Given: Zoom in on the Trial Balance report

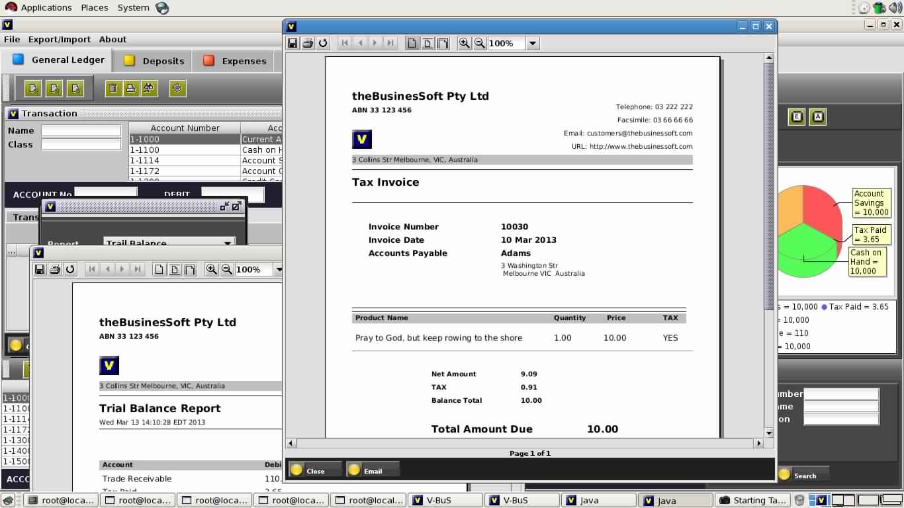Looking at the screenshot, I should [212, 269].
